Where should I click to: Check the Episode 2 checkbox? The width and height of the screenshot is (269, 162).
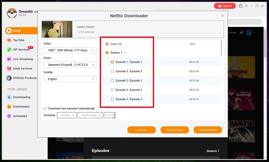pyautogui.click(x=112, y=71)
